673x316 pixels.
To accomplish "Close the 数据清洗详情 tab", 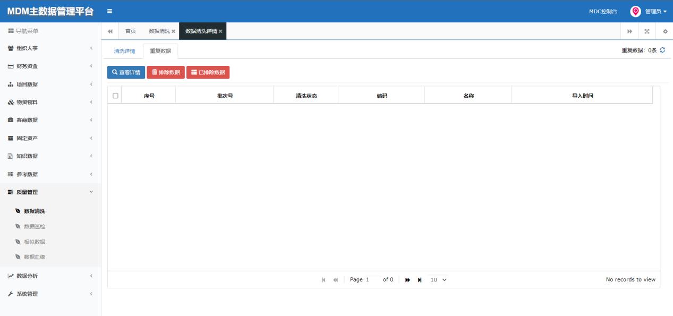I will 220,31.
